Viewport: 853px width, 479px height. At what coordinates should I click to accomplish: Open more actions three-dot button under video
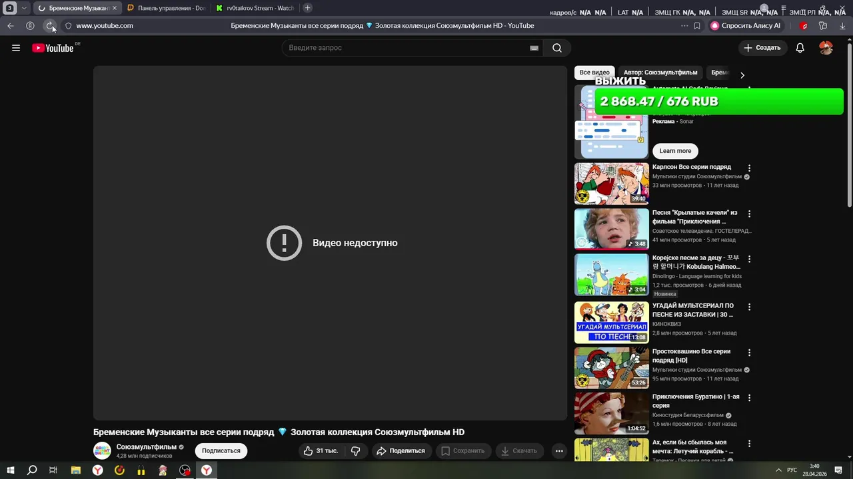[x=559, y=451]
